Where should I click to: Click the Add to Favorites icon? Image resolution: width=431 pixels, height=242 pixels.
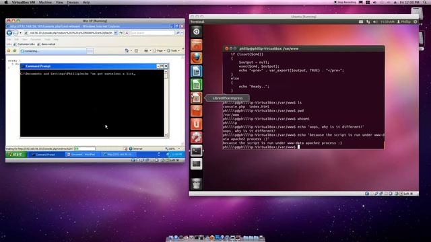point(15,51)
